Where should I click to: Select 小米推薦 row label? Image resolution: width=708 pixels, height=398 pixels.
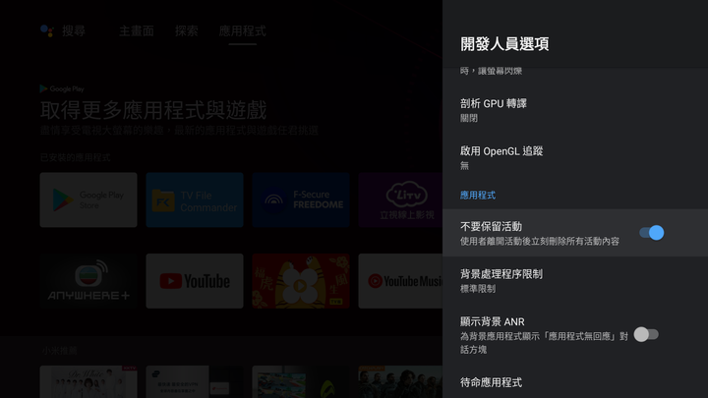(59, 351)
